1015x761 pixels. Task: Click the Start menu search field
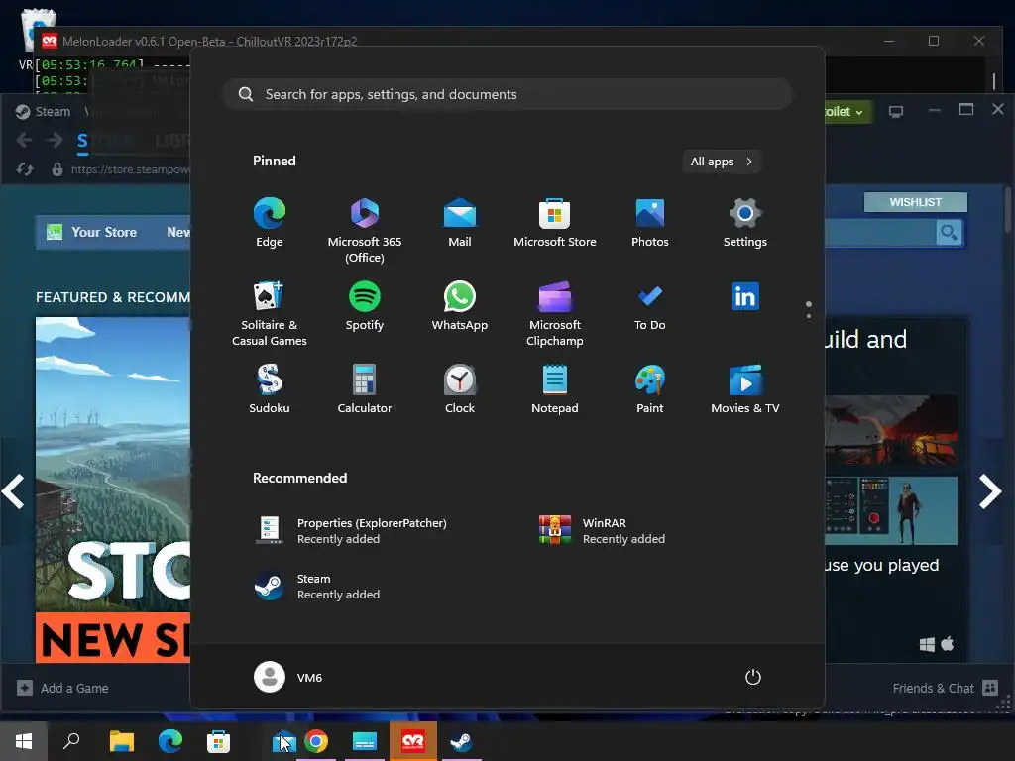click(x=507, y=94)
